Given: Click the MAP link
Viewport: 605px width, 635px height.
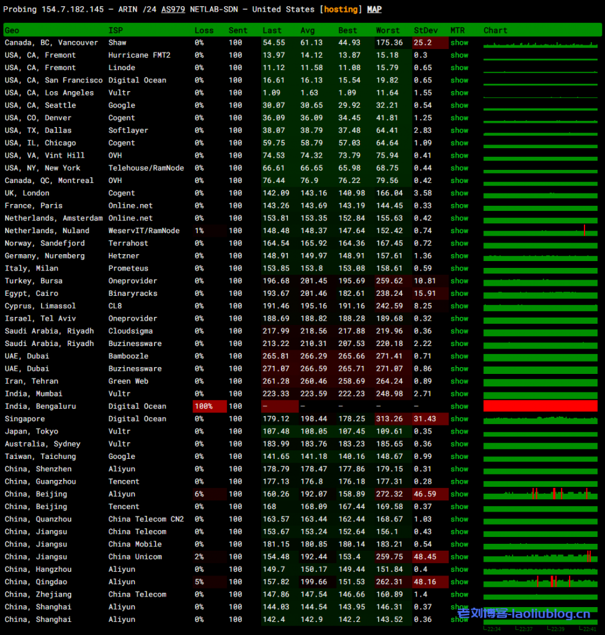Looking at the screenshot, I should point(374,10).
